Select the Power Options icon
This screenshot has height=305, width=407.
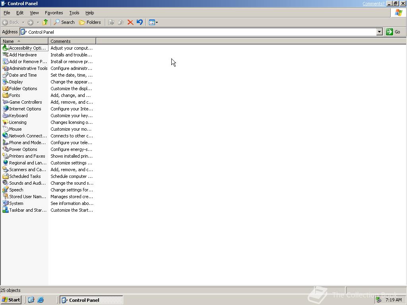(6, 149)
